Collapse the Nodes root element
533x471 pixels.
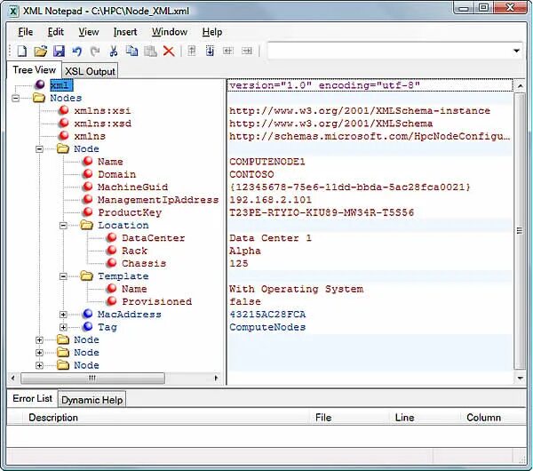16,99
